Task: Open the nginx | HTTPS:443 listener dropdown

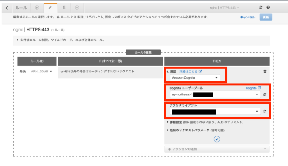Action: point(225,8)
